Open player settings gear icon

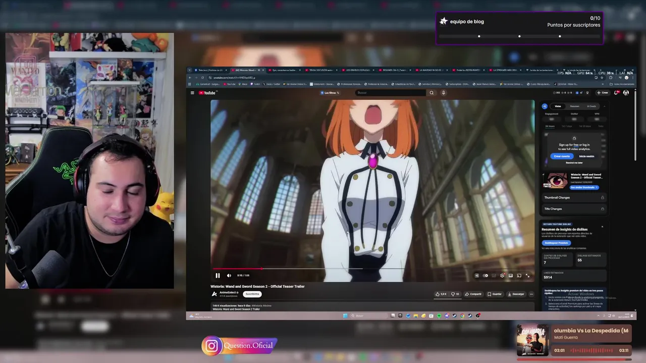coord(502,276)
